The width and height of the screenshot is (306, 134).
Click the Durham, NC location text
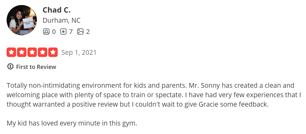[61, 20]
